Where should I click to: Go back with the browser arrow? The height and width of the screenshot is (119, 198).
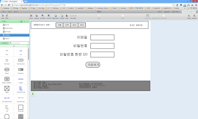click(2, 5)
